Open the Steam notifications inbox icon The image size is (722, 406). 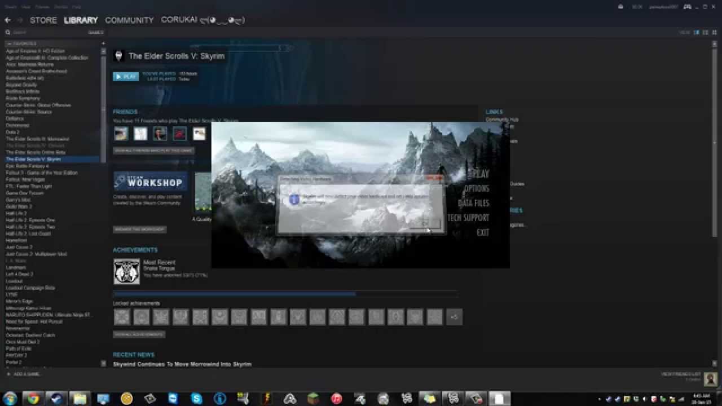pos(620,7)
